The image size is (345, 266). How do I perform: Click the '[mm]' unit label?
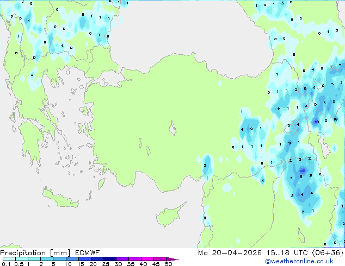60,253
